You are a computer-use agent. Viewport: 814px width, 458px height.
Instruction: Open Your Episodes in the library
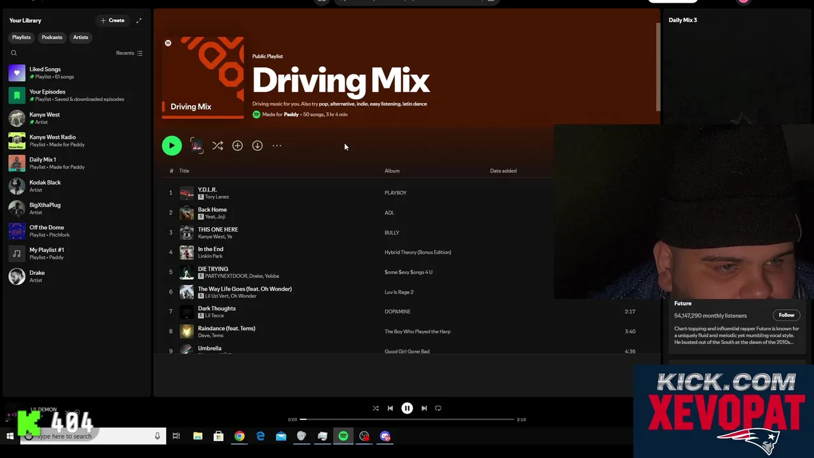[76, 95]
